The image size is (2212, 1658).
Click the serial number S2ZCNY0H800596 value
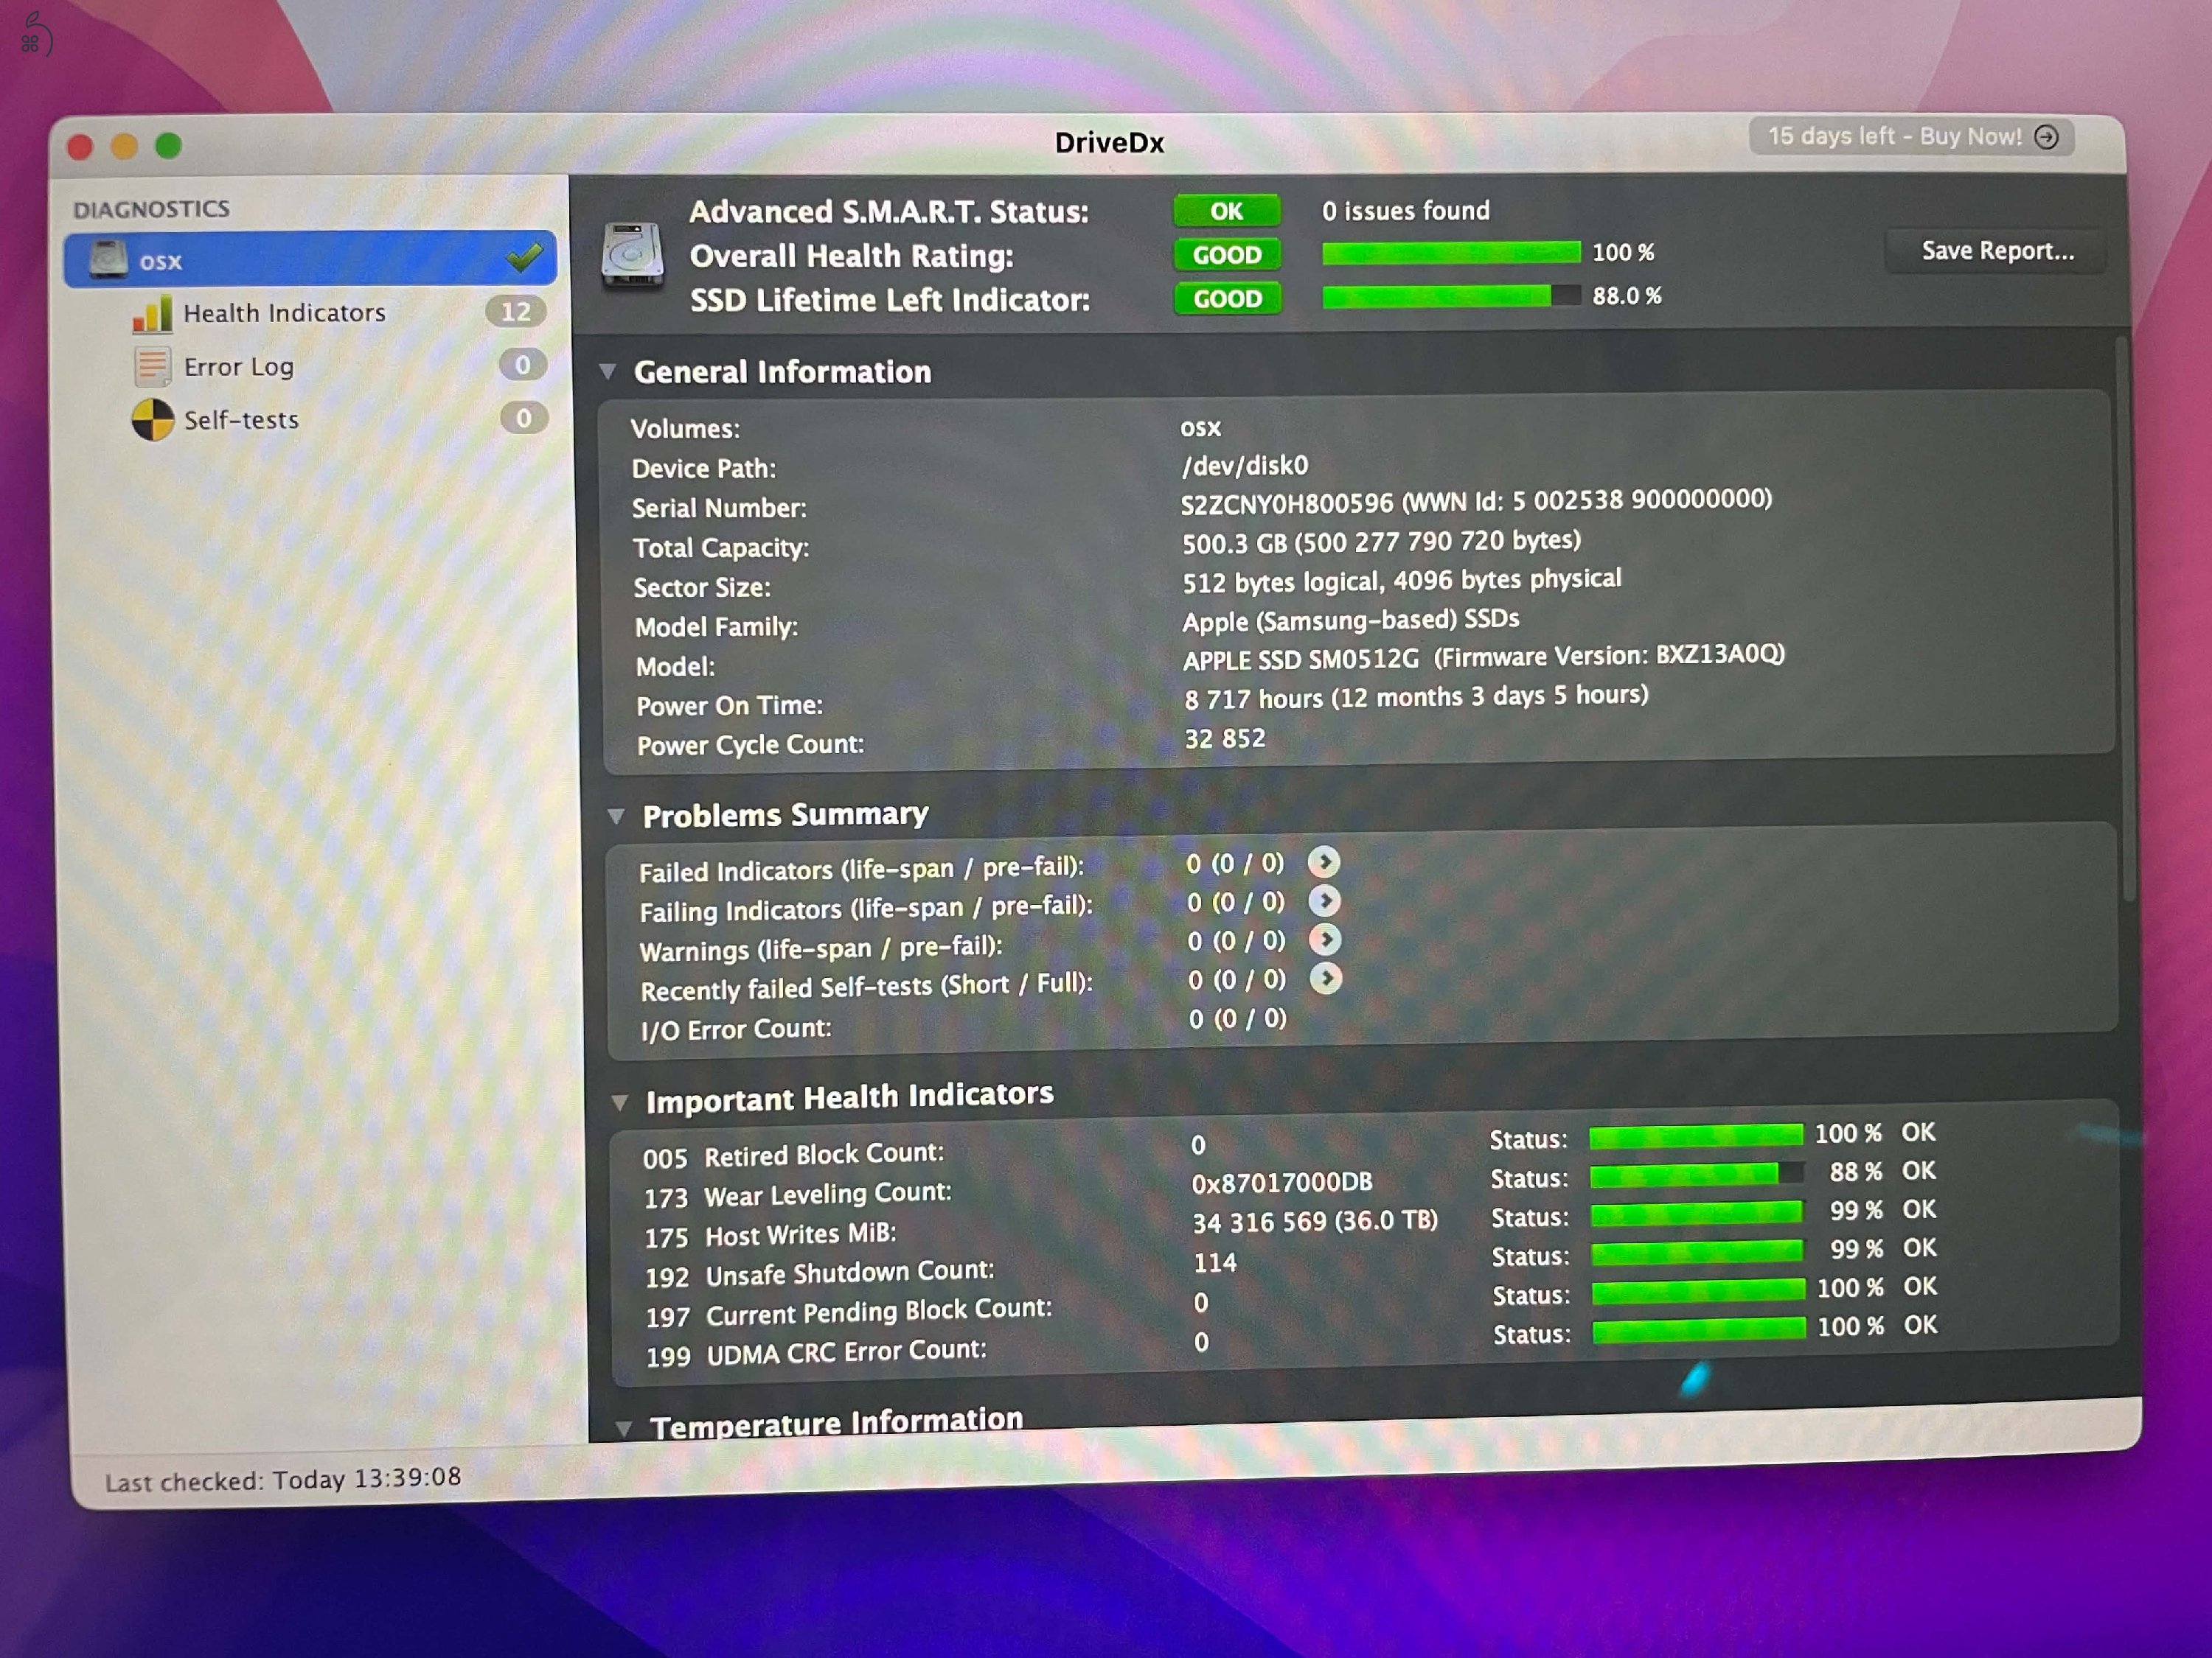tap(1286, 505)
